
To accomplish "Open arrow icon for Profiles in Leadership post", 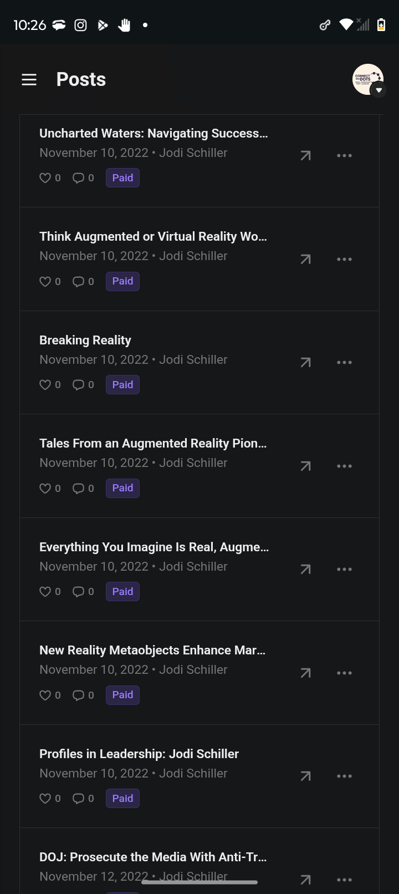I will point(305,776).
